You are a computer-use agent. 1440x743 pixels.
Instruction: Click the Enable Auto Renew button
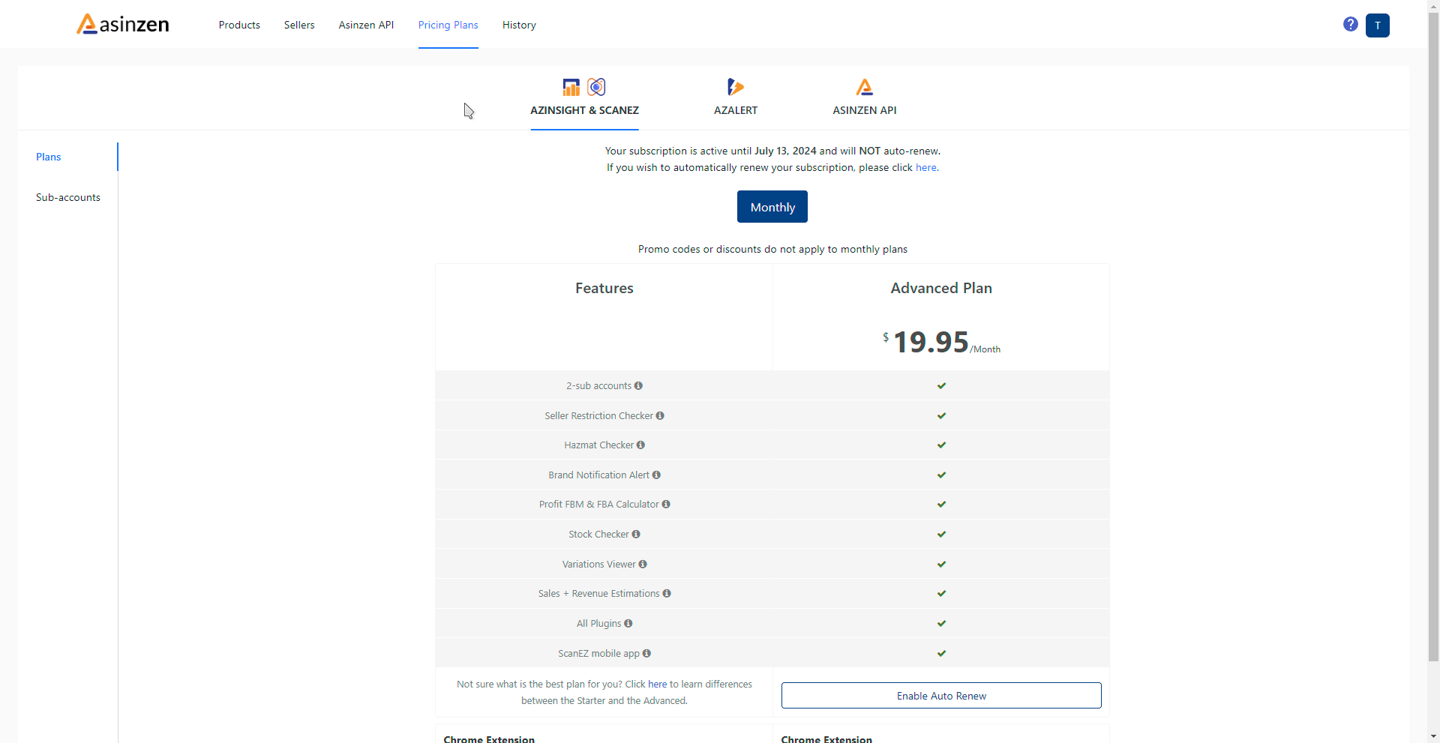941,695
